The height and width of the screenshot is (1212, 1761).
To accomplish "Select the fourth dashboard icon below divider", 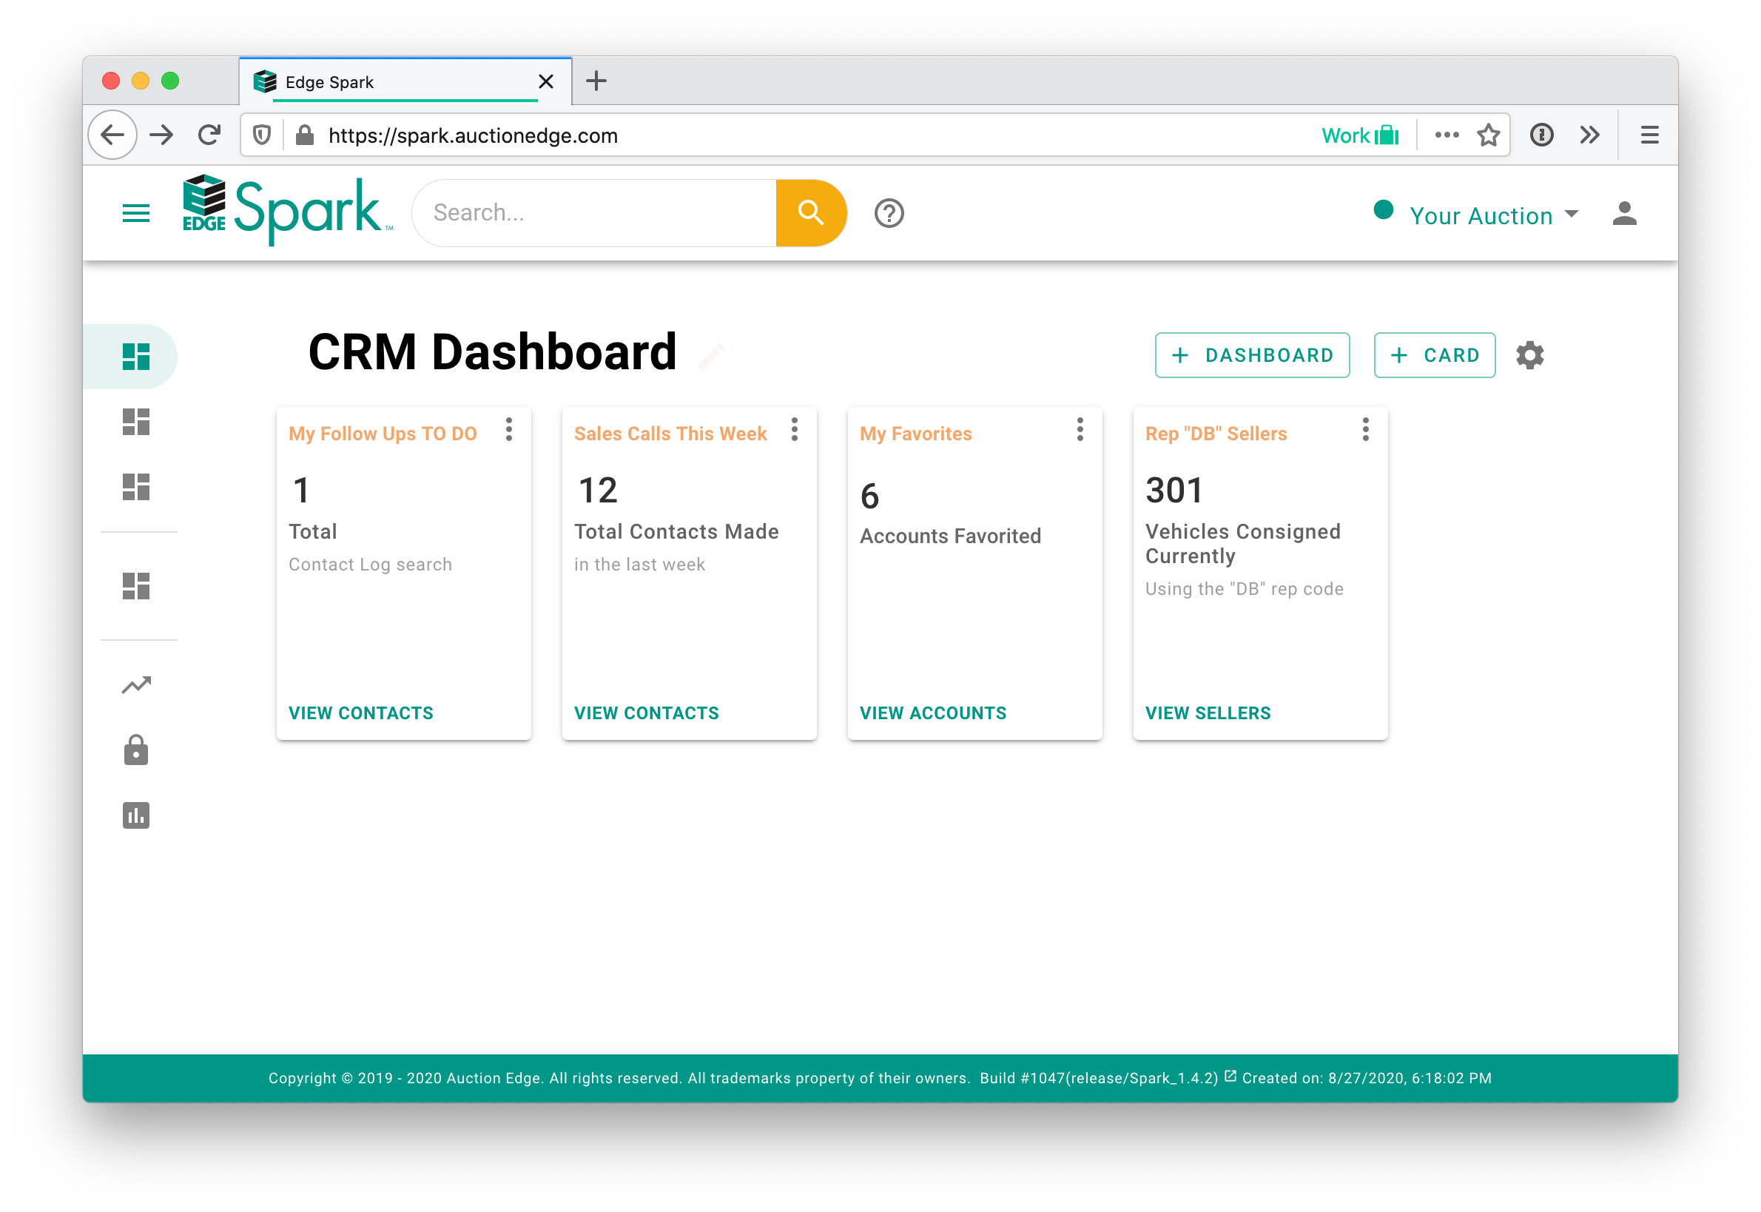I will [x=136, y=585].
